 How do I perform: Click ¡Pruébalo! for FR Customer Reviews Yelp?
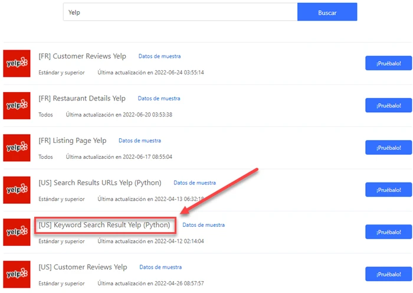click(388, 63)
